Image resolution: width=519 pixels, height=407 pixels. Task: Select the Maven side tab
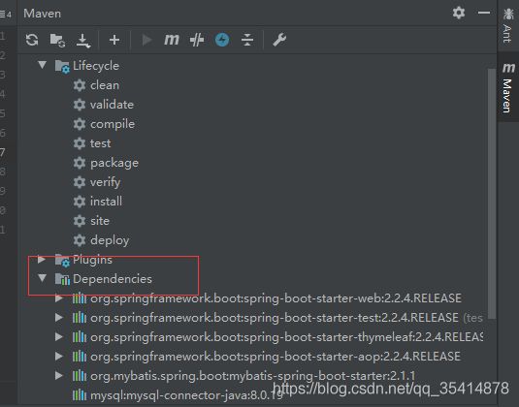508,87
